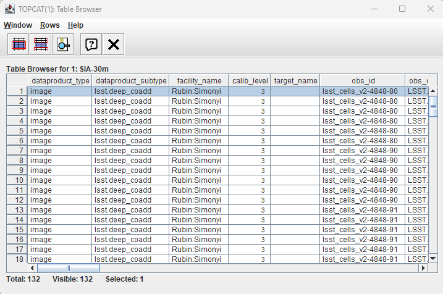
Task: Click obs_id 'lsst_cells_v2-4848-80' in row 1
Action: (x=363, y=91)
